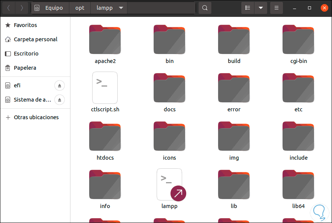Open Escritorio in sidebar
Image resolution: width=332 pixels, height=223 pixels.
(x=35, y=53)
